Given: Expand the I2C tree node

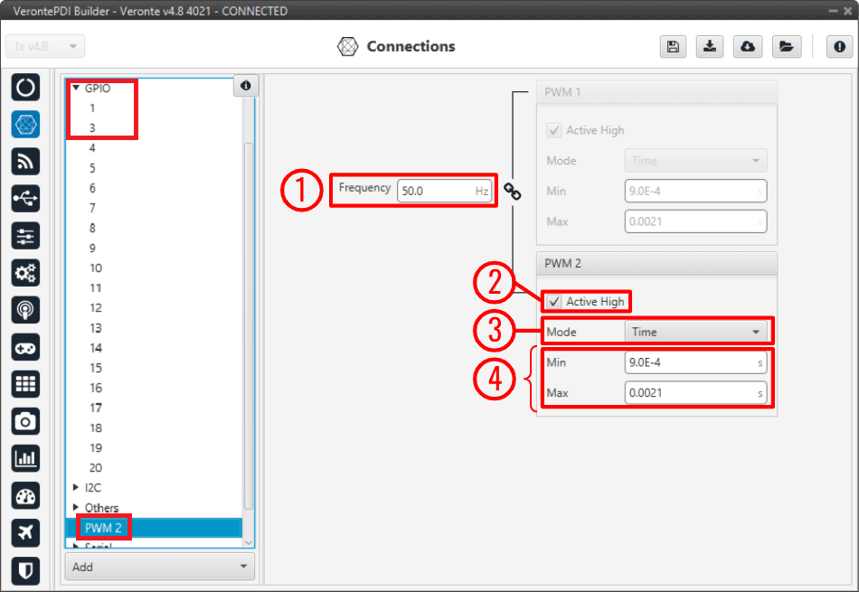Looking at the screenshot, I should (x=76, y=487).
